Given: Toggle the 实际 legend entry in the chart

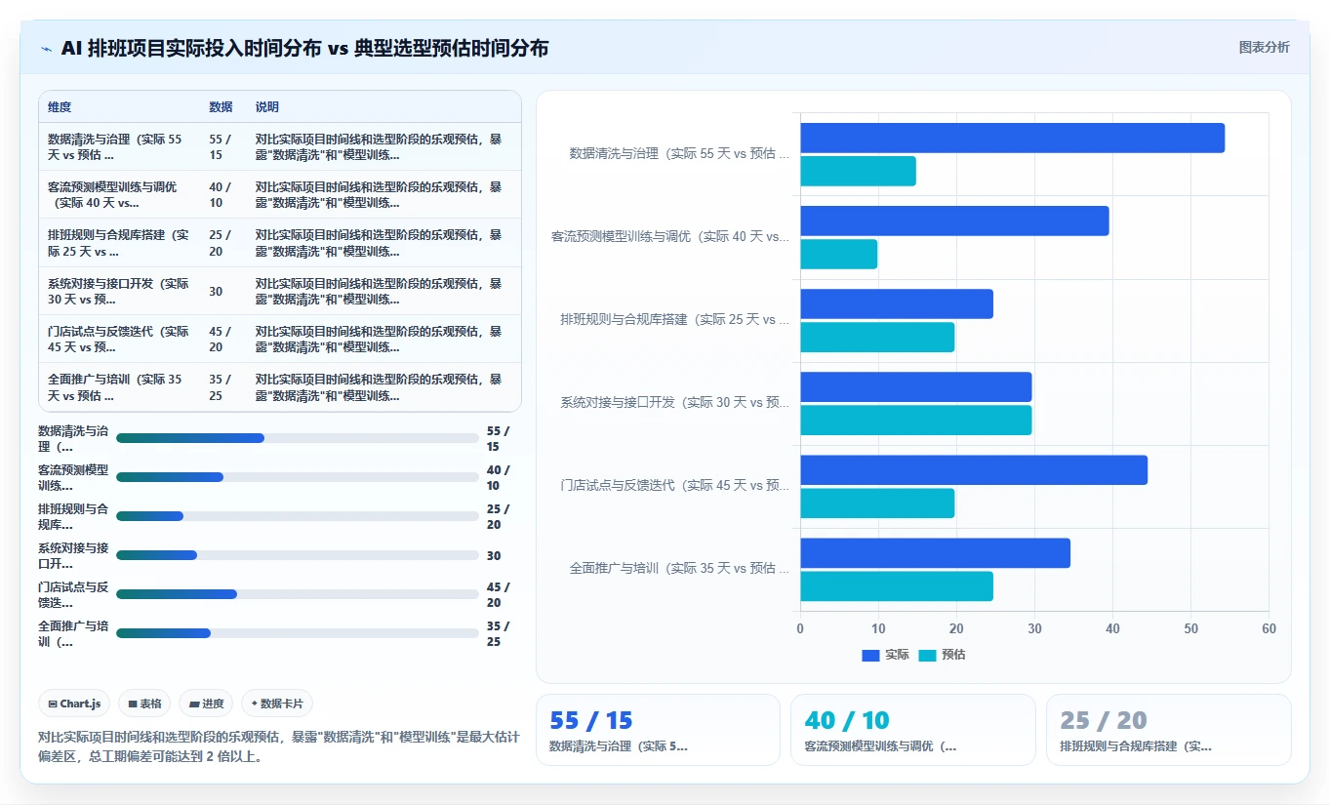Looking at the screenshot, I should [x=885, y=655].
